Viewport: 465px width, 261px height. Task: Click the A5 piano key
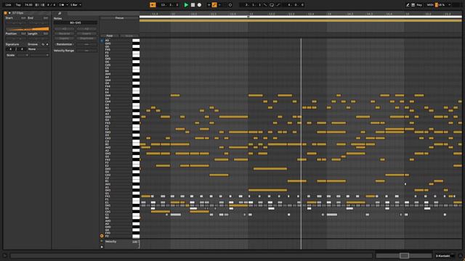pyautogui.click(x=136, y=41)
